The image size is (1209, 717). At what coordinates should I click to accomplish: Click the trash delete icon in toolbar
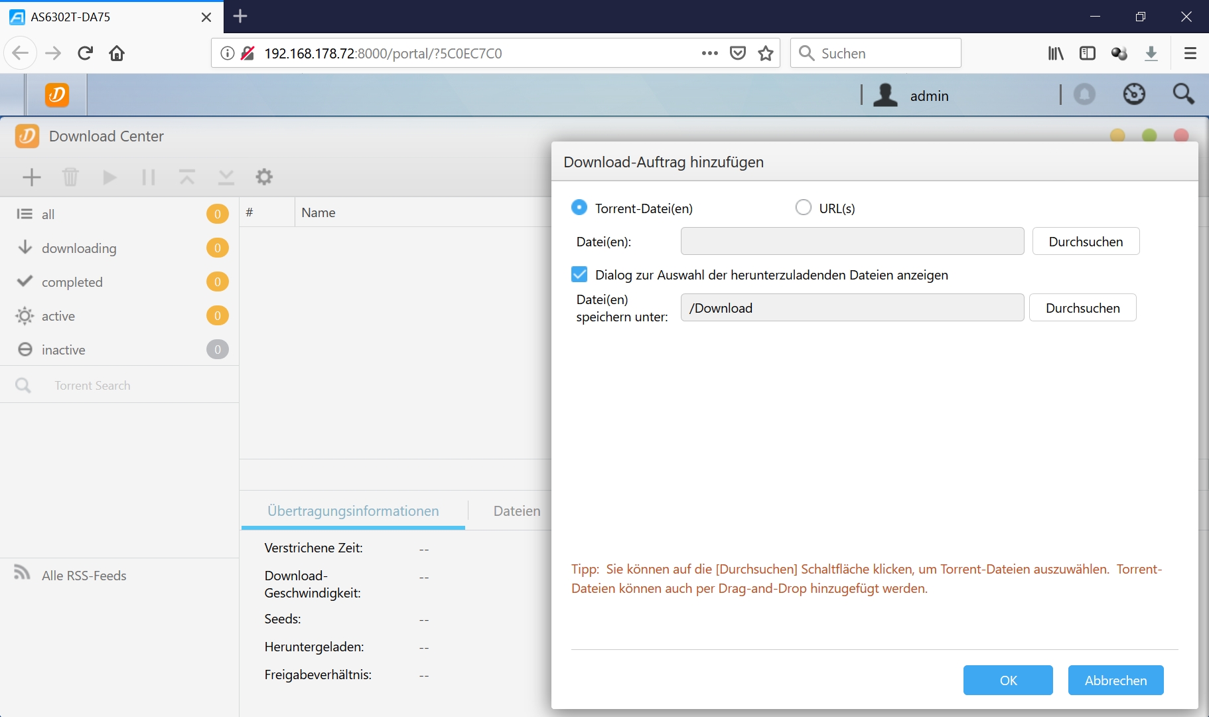tap(70, 177)
